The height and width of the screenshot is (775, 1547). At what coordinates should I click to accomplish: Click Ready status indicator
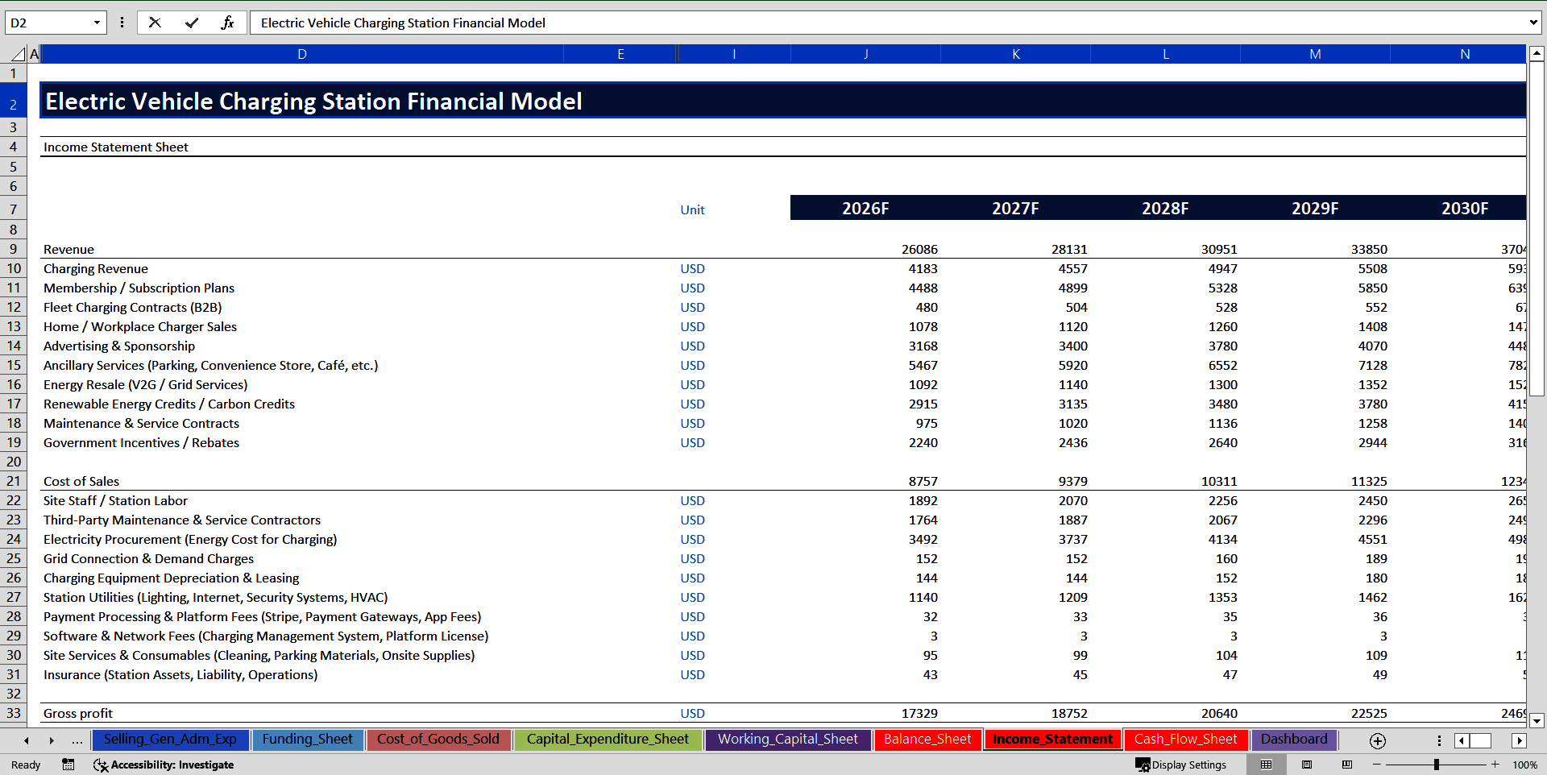click(26, 765)
